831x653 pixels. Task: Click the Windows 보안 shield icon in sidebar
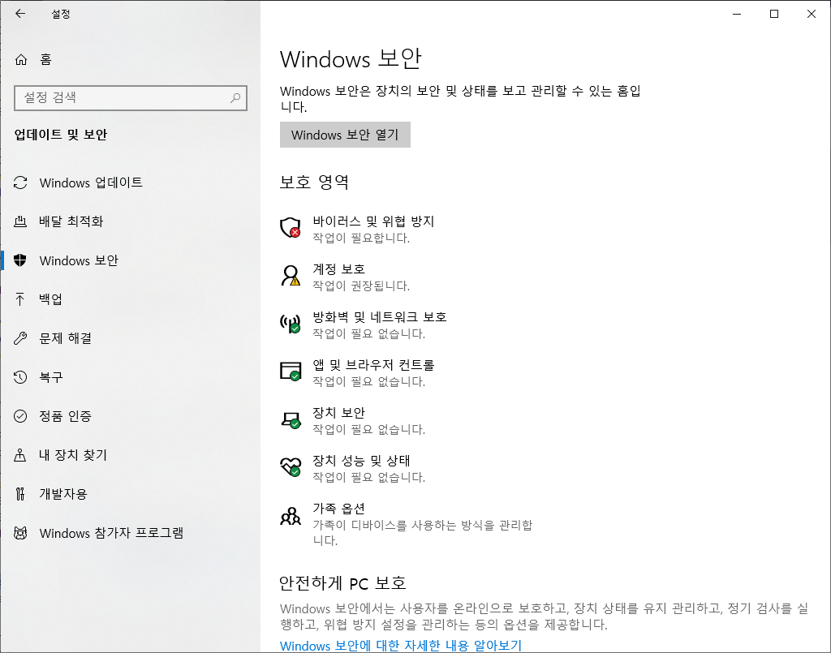[x=20, y=260]
